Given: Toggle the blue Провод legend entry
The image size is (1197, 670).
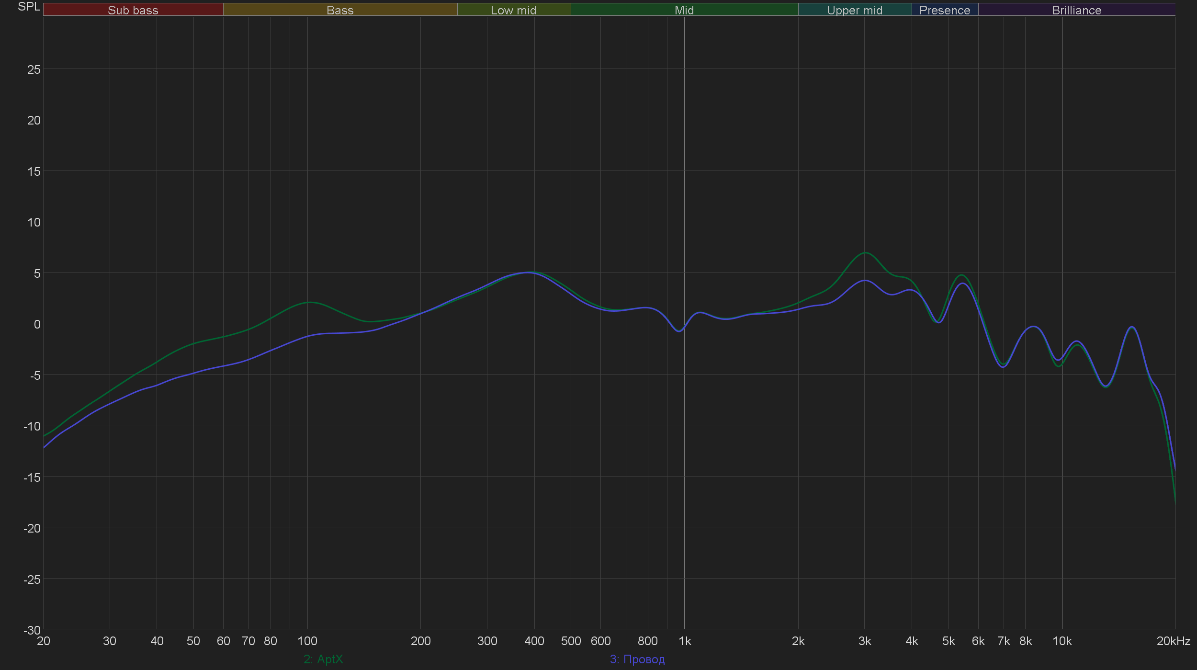Looking at the screenshot, I should pyautogui.click(x=637, y=659).
